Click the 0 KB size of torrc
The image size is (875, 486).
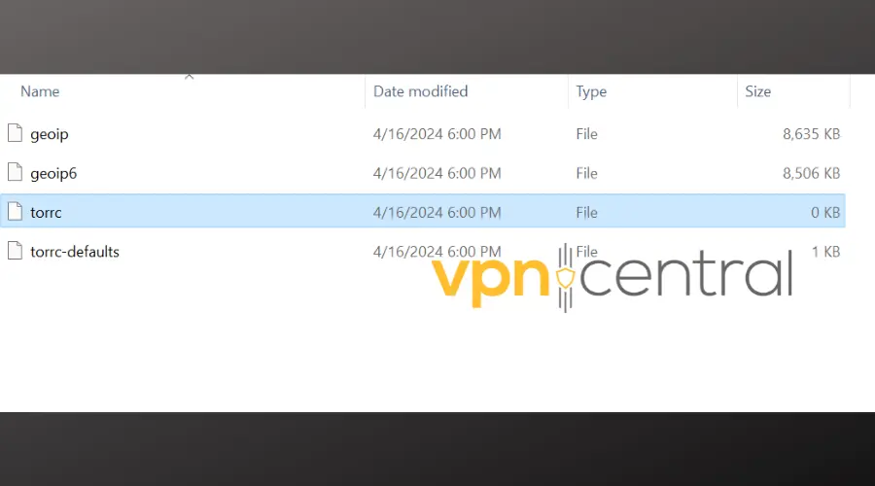[x=825, y=212]
